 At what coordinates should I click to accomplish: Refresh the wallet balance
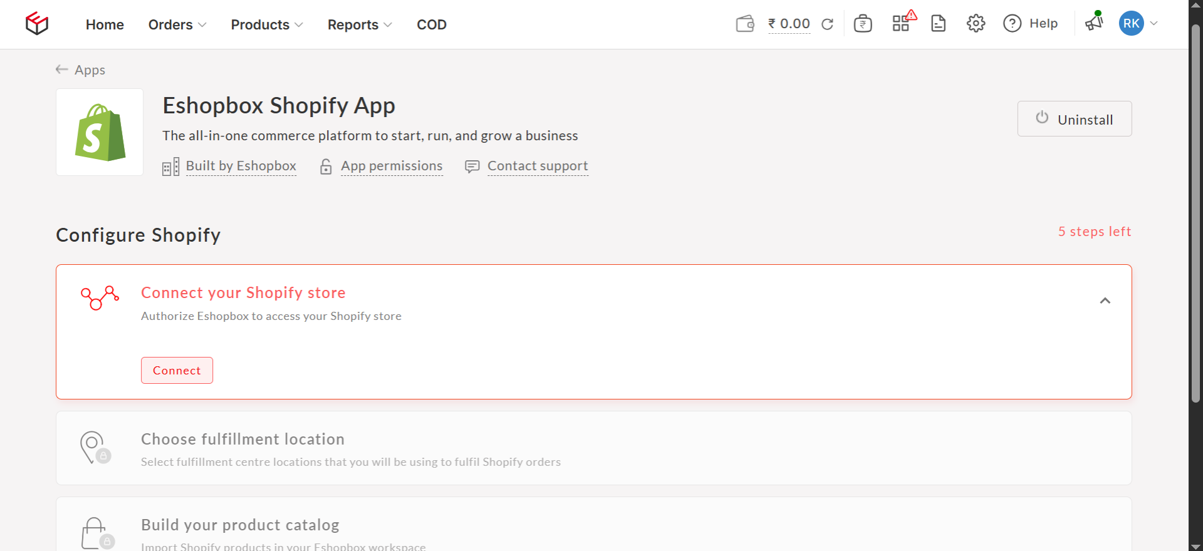coord(827,24)
